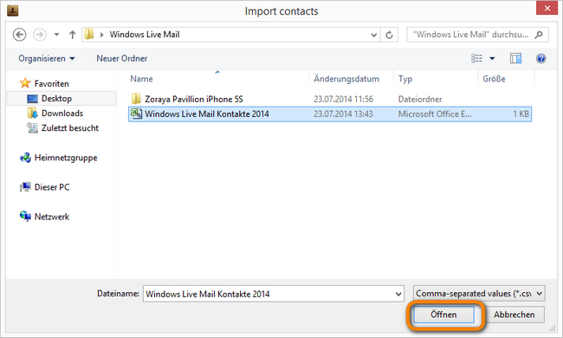The image size is (563, 338).
Task: Select Heimnetzgruppe in navigation pane
Action: pyautogui.click(x=66, y=158)
